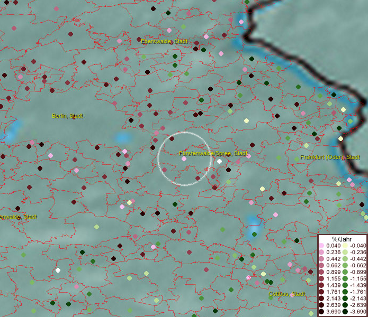368x317 pixels.
Task: Select the 'Fürstenwalde/Spree, Stadt' label
Action: [x=213, y=153]
